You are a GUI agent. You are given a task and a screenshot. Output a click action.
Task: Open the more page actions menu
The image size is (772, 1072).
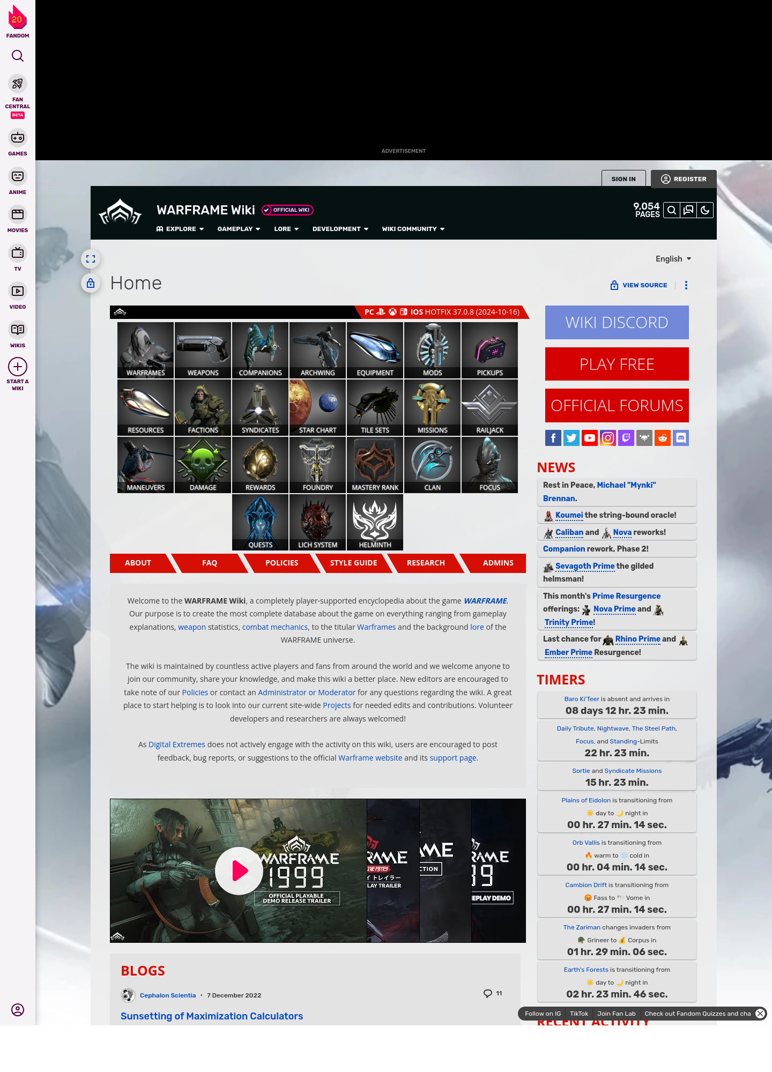[x=686, y=285]
